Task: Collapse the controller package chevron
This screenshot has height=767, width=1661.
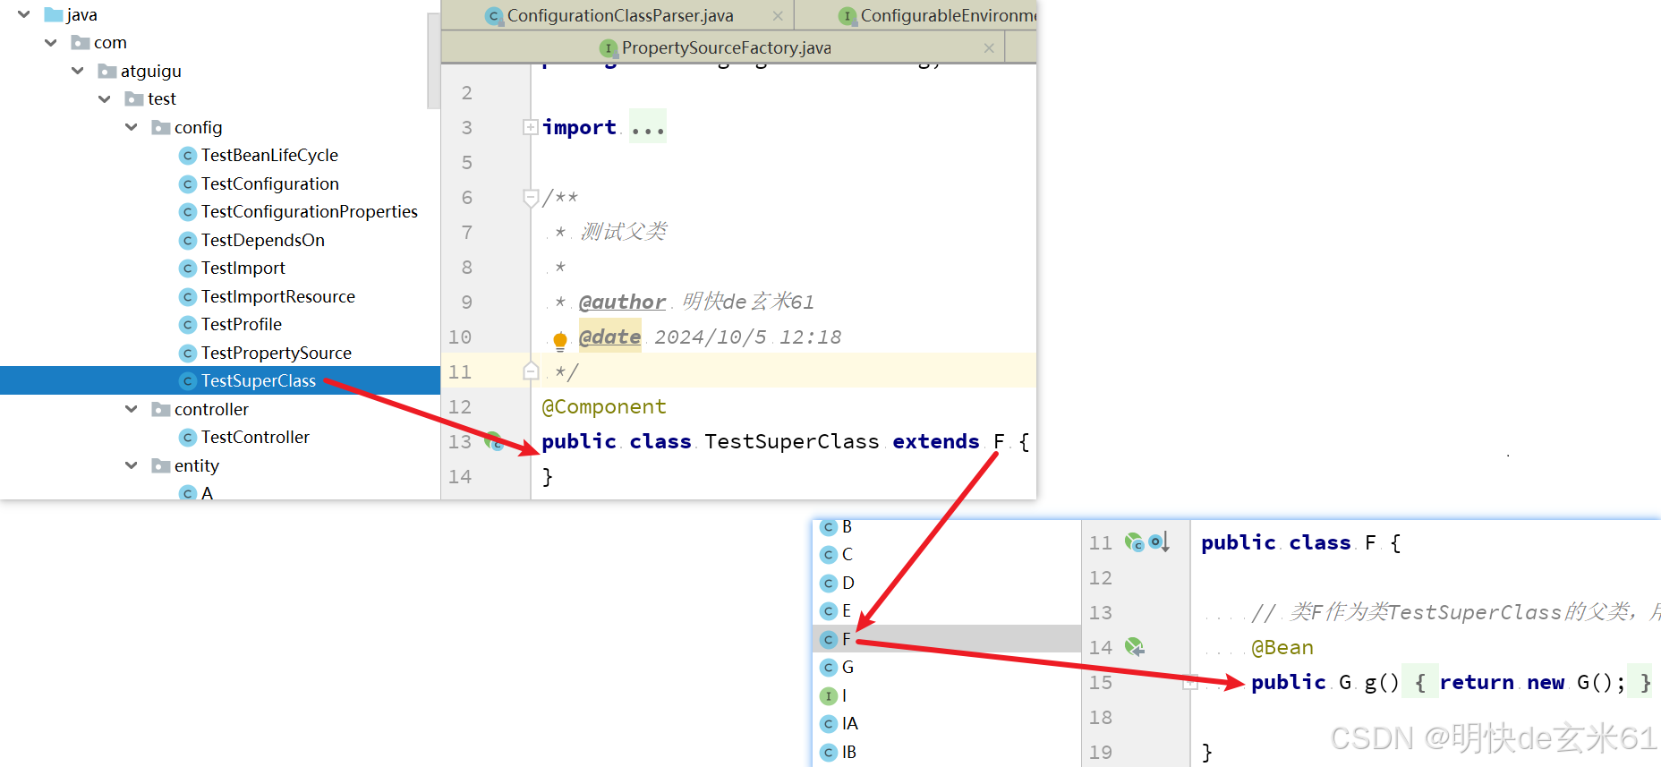Action: (x=132, y=409)
